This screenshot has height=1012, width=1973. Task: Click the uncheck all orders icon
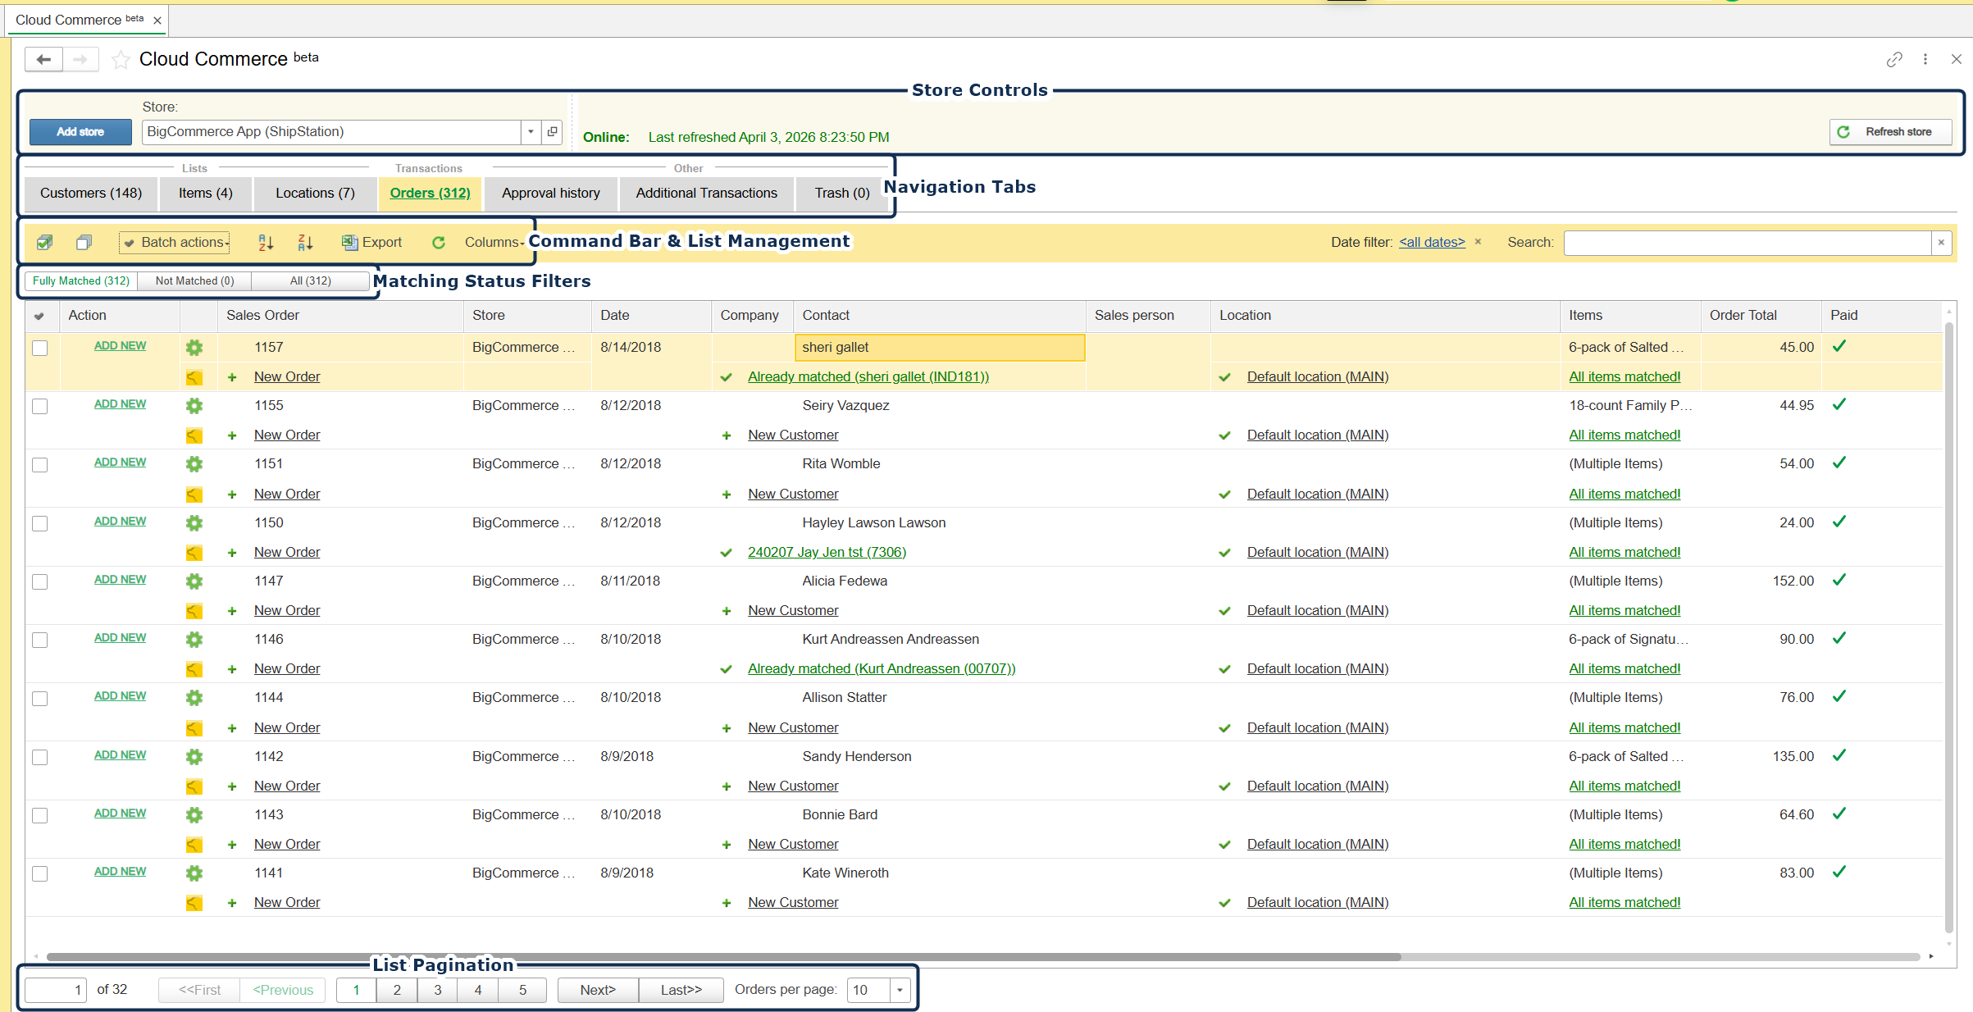tap(84, 242)
